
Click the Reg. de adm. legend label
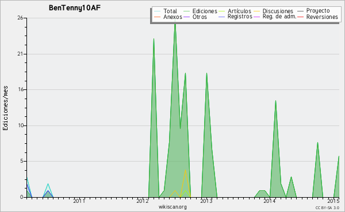tap(279, 17)
